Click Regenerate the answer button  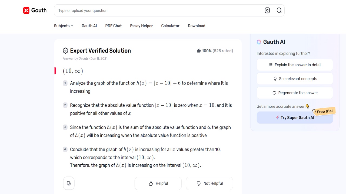tap(295, 93)
